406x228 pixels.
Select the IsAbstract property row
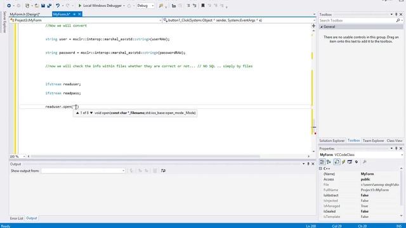360,196
